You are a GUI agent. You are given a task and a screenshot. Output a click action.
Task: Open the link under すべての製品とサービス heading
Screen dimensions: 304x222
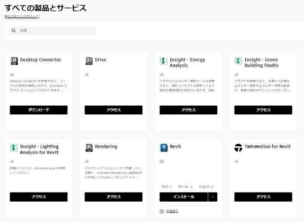pos(22,16)
